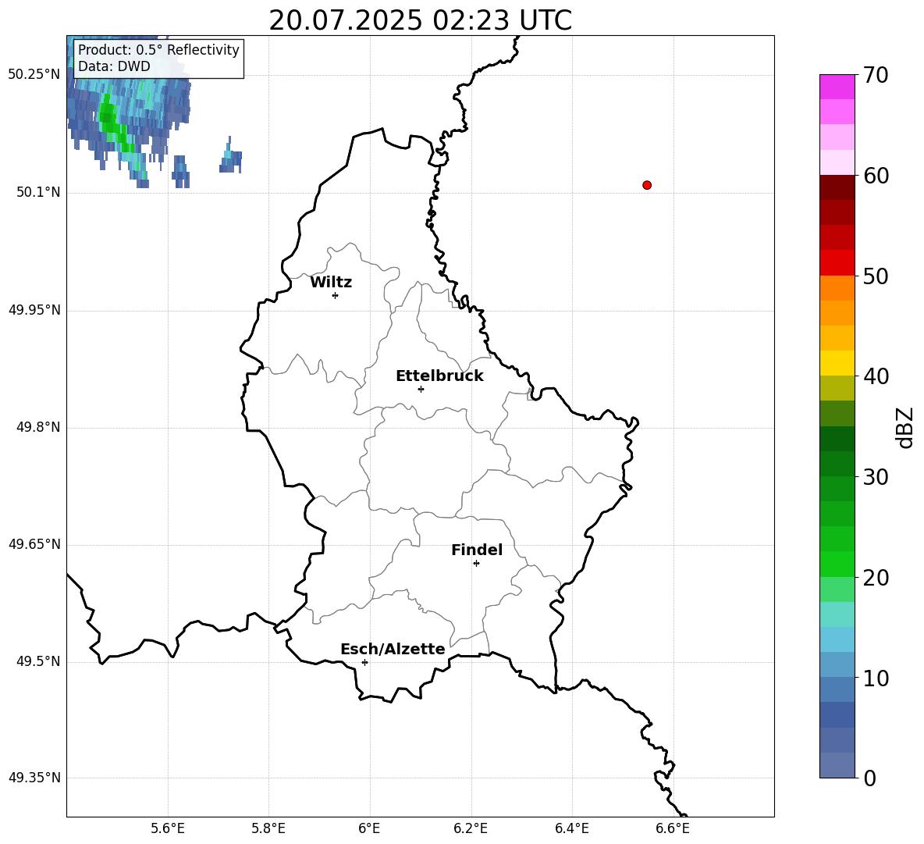
Task: Click the Findel city label
Action: [x=477, y=550]
